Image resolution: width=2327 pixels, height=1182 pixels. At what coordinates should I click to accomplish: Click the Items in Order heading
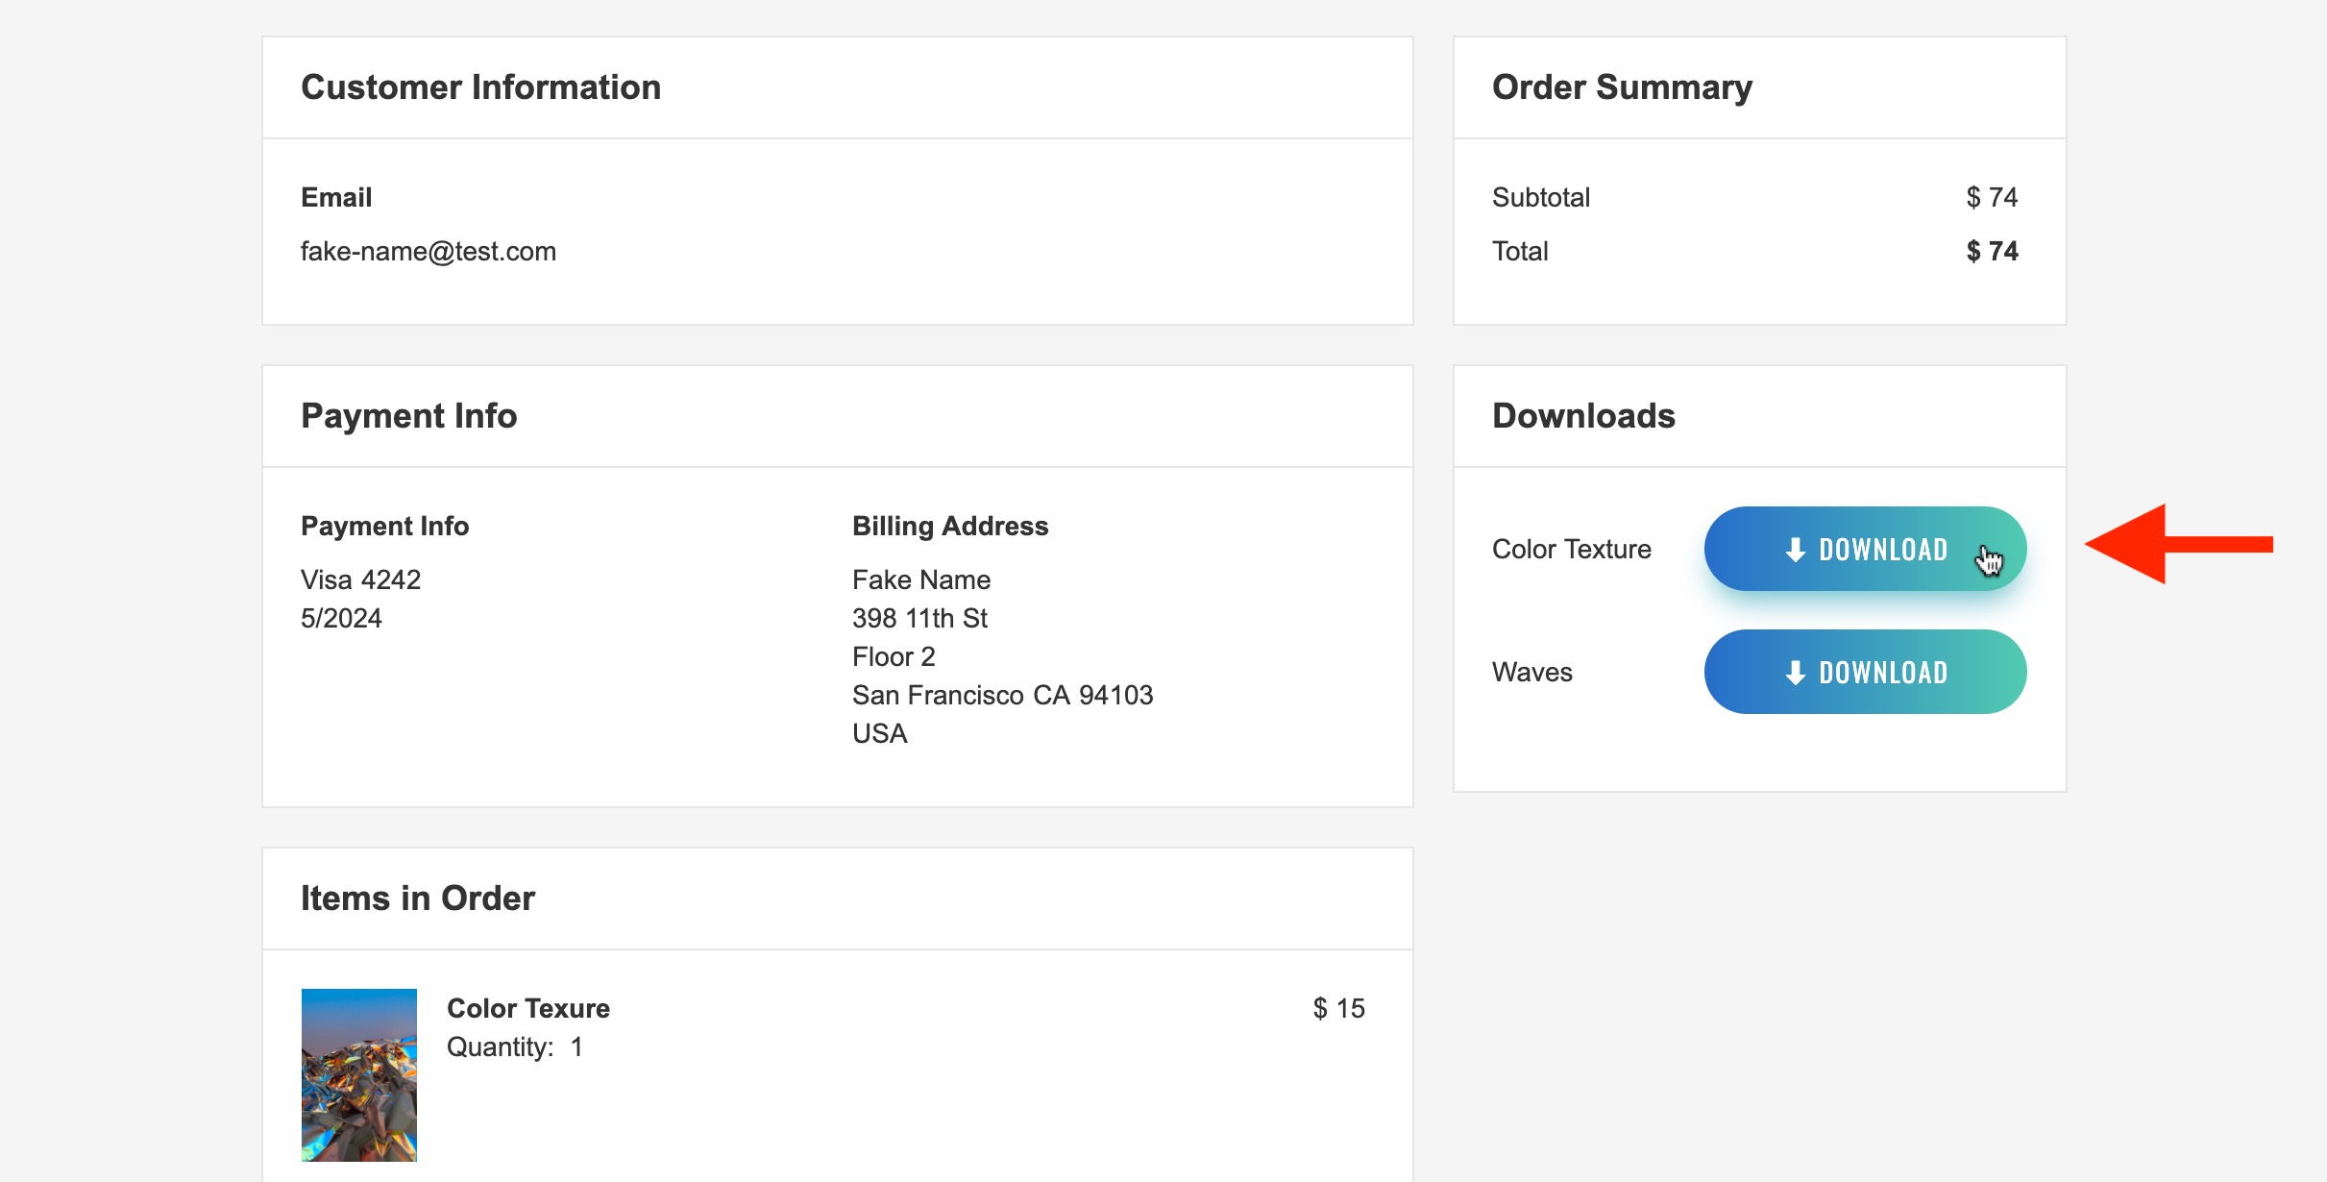coord(417,899)
